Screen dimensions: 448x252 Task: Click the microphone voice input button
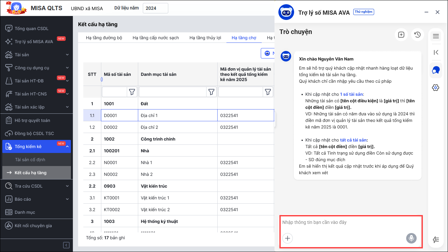[x=411, y=238]
